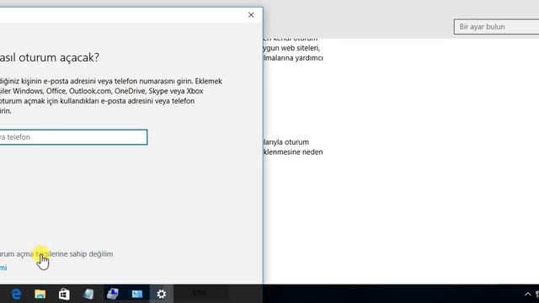Click Settings window text 'klenmesine neden'
This screenshot has width=539, height=303.
(293, 151)
